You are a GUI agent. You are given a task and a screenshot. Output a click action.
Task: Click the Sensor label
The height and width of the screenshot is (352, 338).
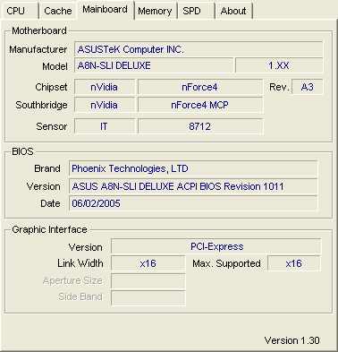52,126
